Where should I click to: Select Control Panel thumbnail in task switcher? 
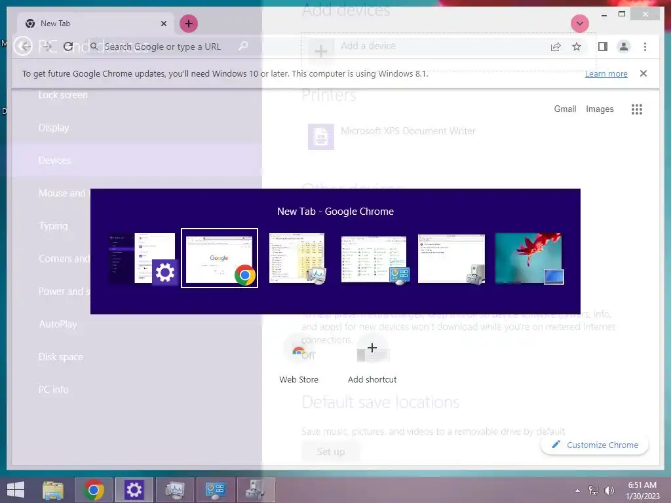pyautogui.click(x=374, y=259)
